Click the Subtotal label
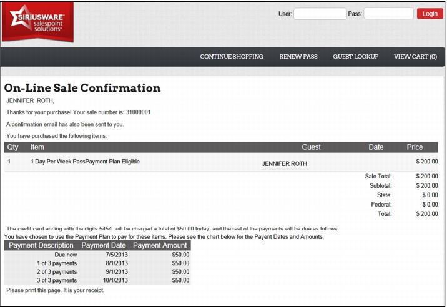This screenshot has height=307, width=447. click(381, 186)
